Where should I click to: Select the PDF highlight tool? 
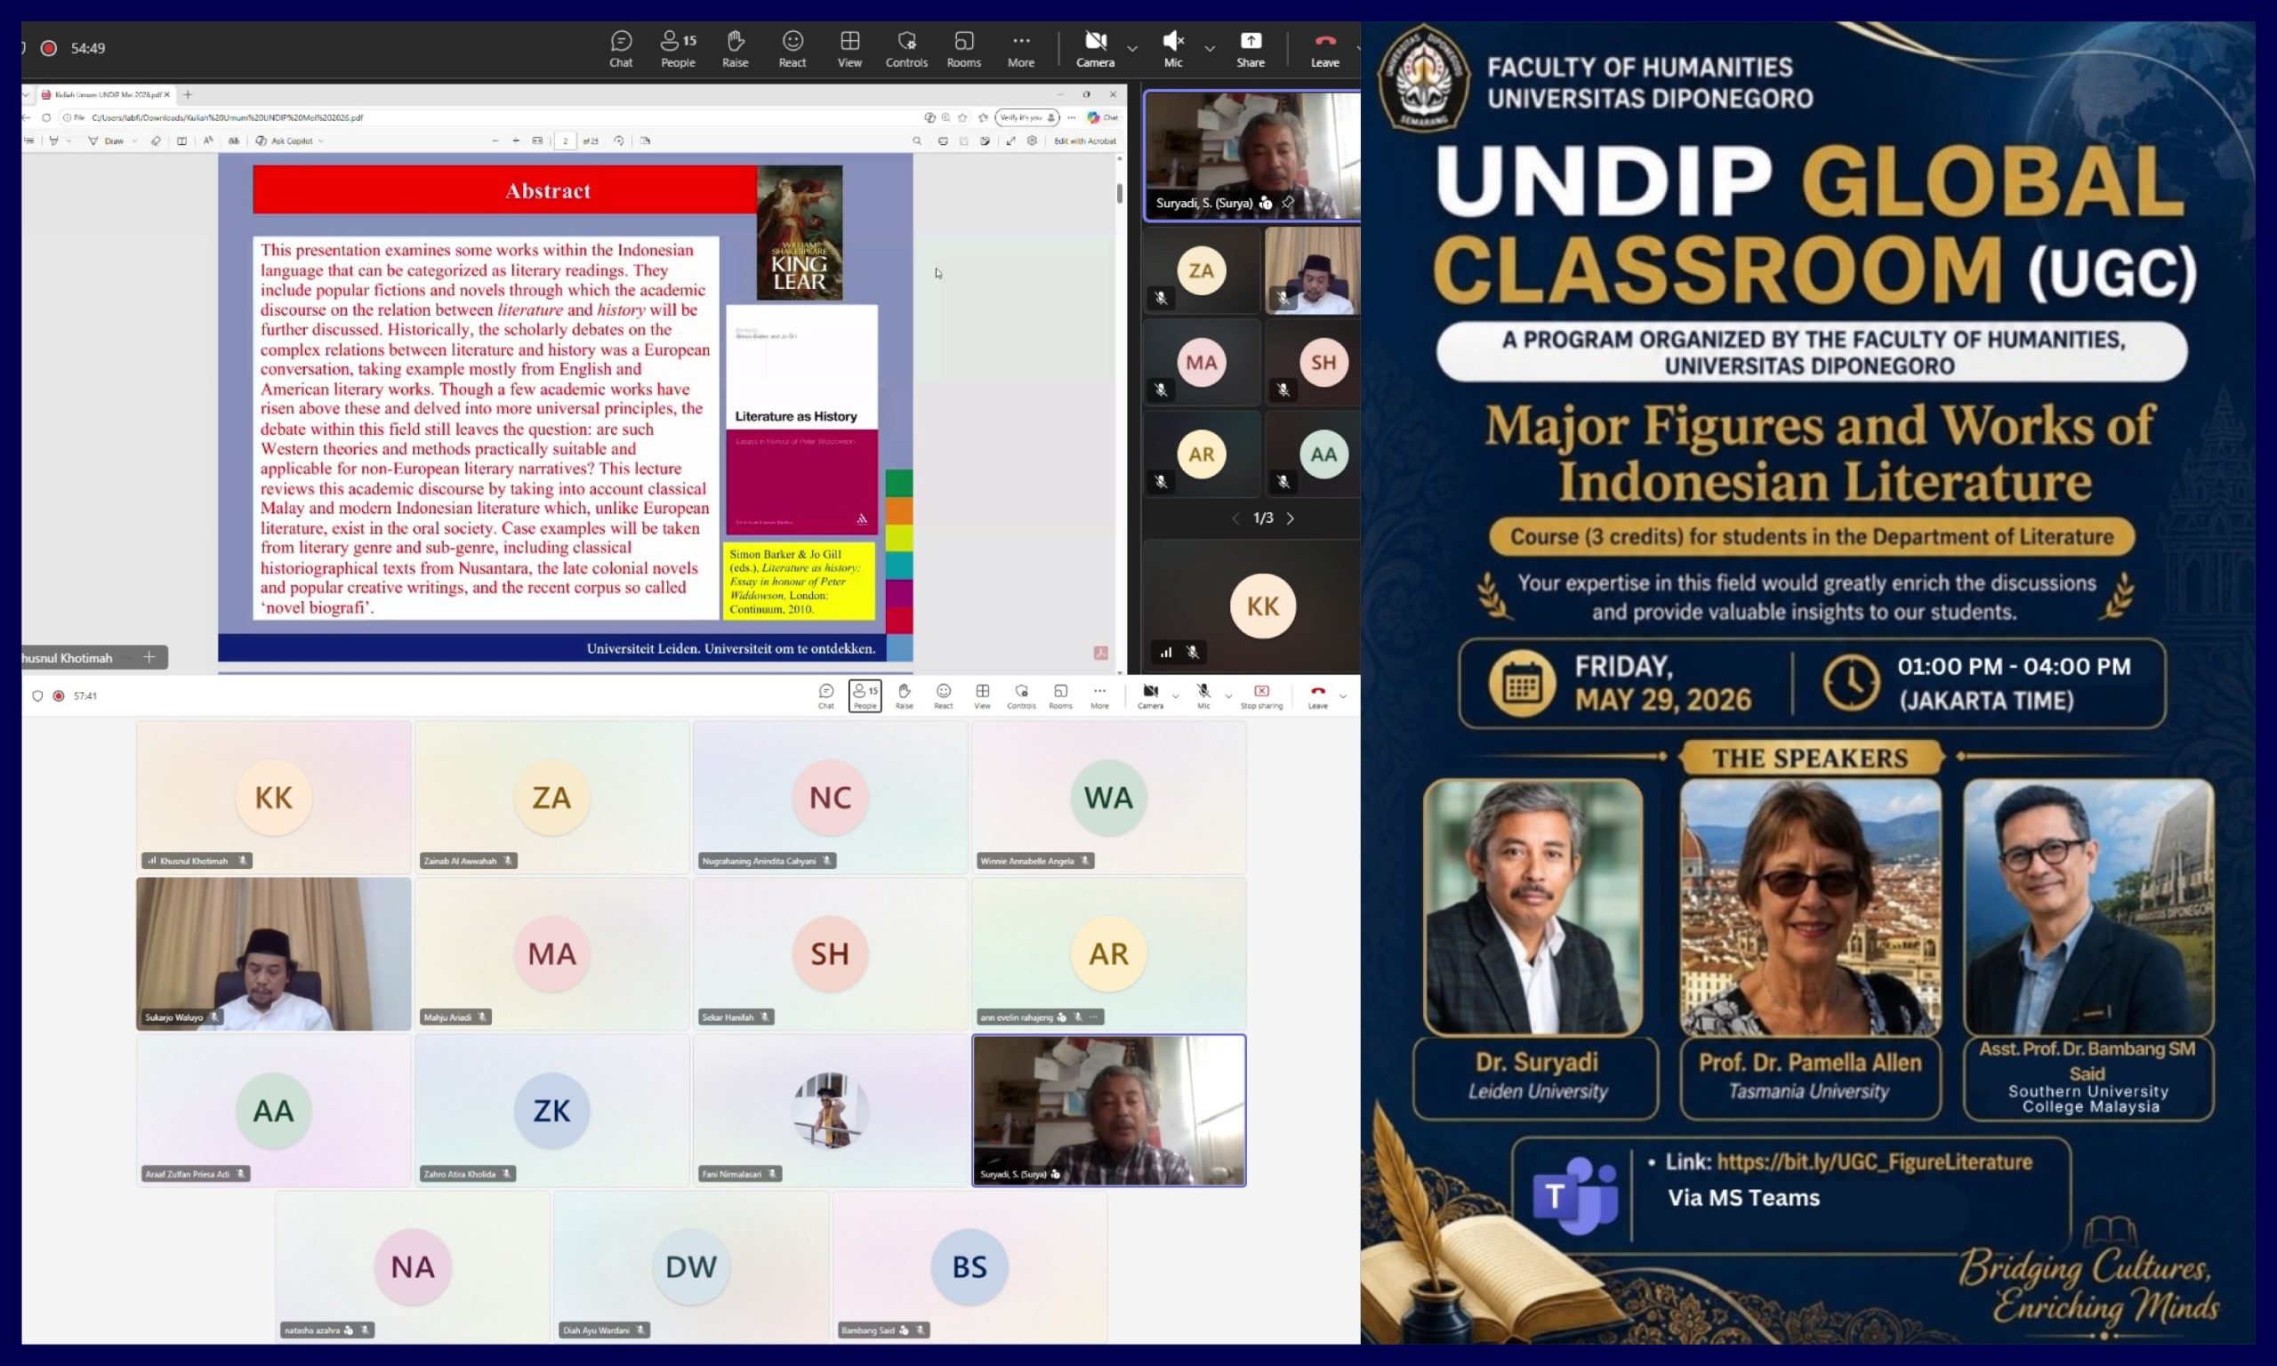(x=53, y=141)
